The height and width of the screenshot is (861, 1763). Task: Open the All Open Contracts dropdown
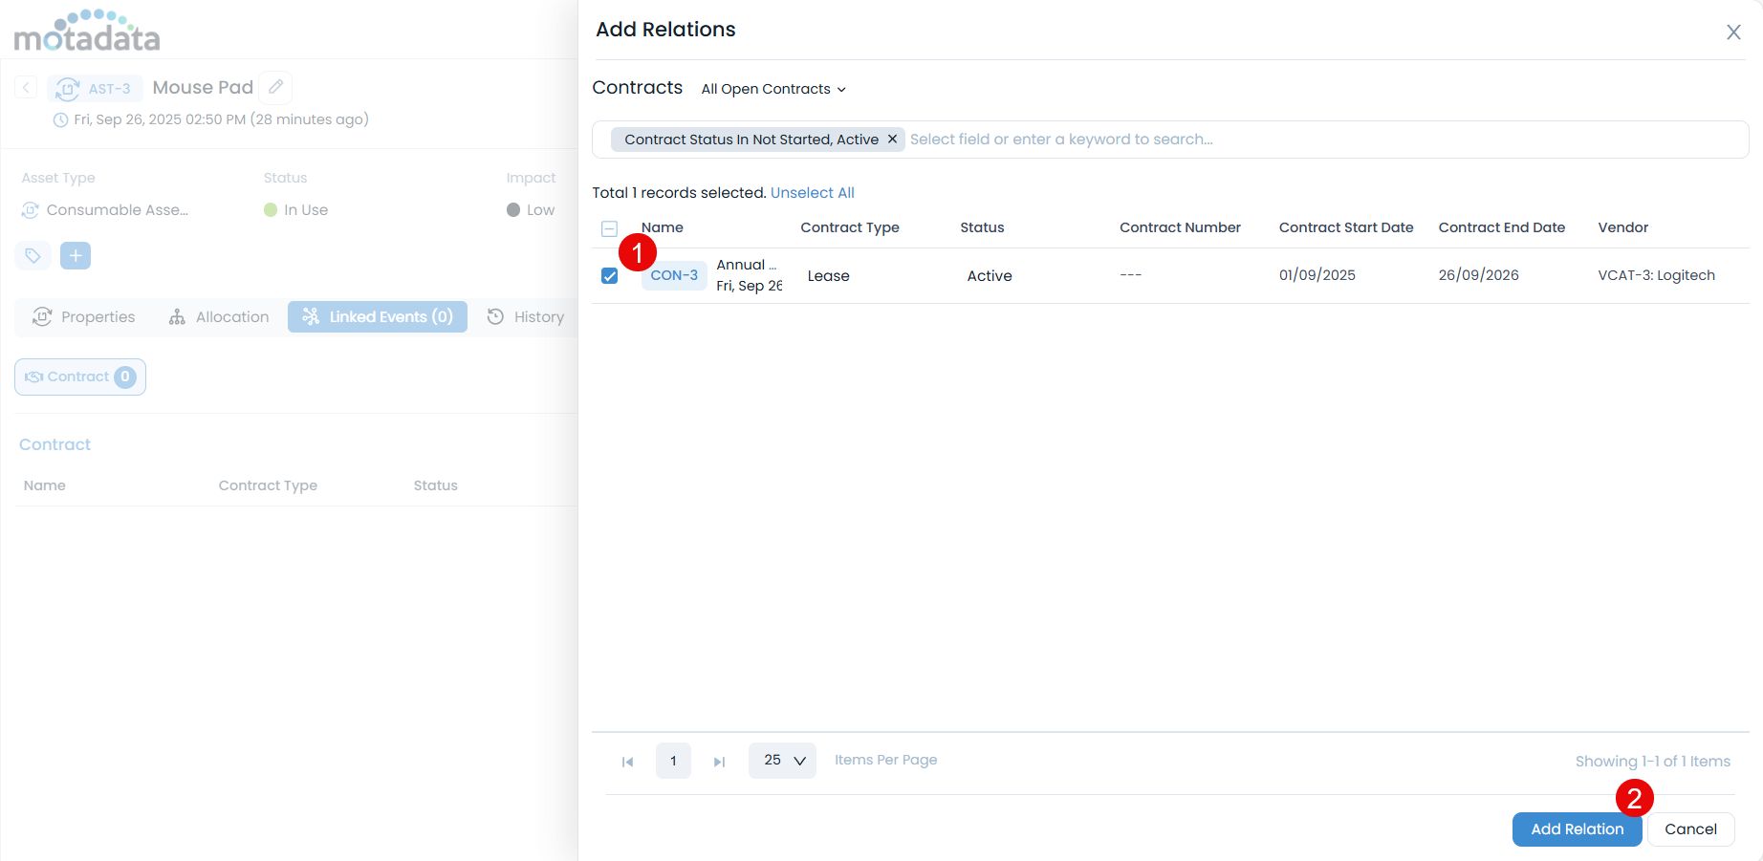pos(773,89)
